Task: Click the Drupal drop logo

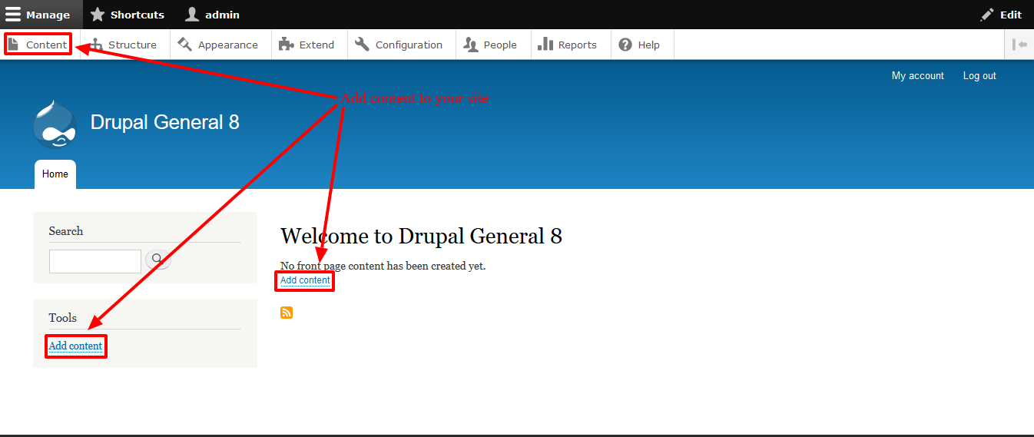Action: point(55,124)
